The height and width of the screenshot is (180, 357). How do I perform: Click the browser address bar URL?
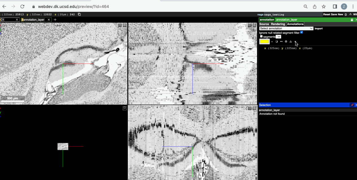(73, 6)
